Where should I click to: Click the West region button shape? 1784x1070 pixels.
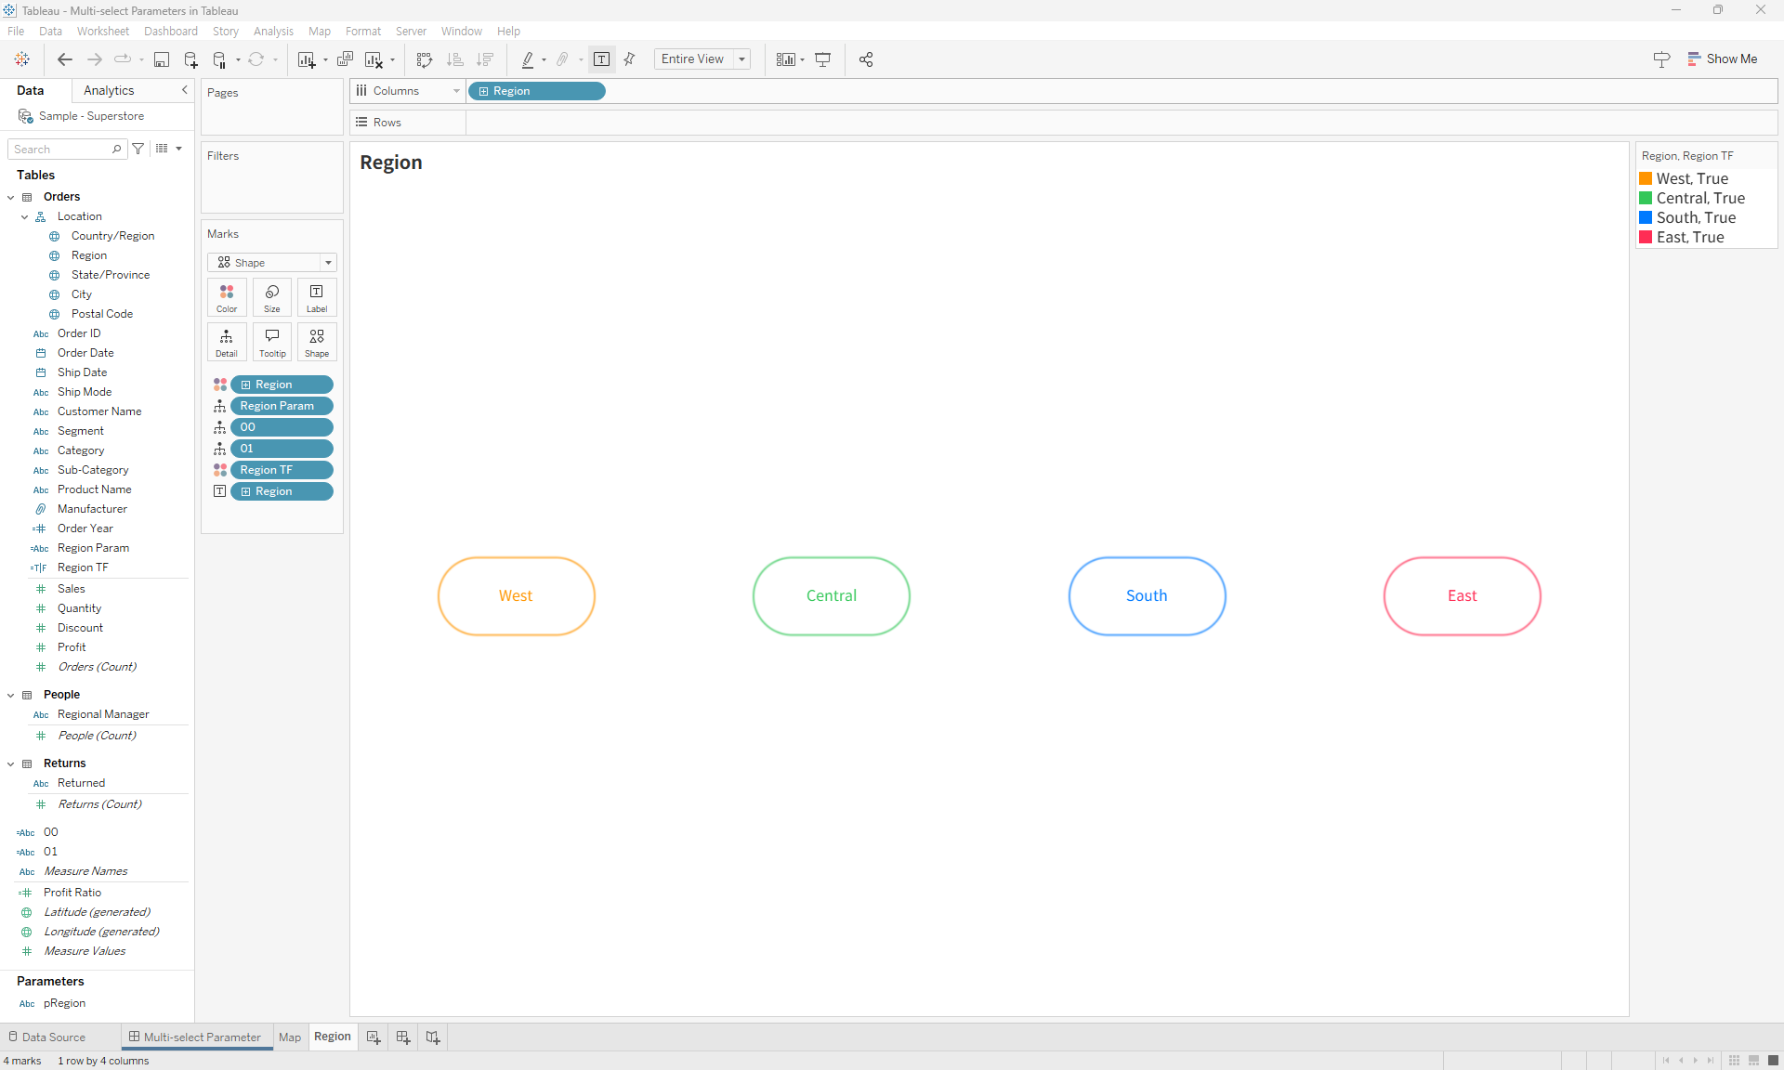pyautogui.click(x=516, y=596)
